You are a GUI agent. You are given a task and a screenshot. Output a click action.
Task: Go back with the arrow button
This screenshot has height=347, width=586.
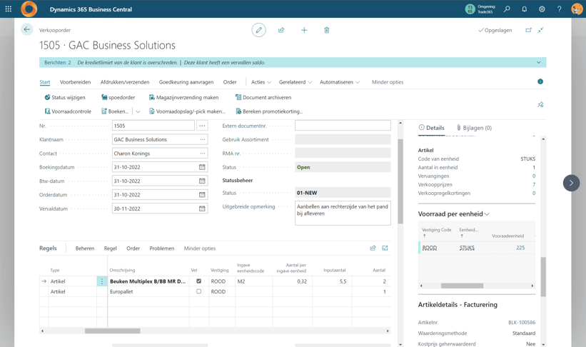[27, 29]
